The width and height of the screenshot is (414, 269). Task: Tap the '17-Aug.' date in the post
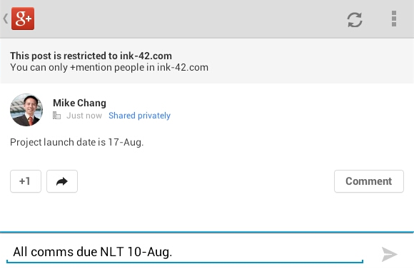point(126,142)
